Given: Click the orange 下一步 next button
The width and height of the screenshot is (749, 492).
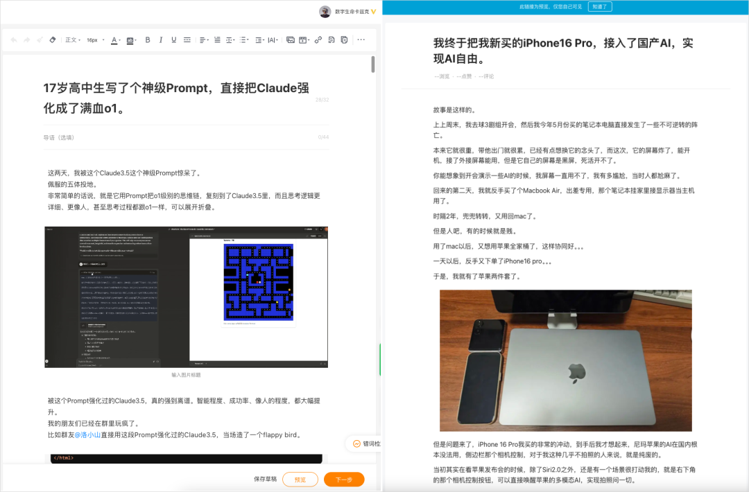Looking at the screenshot, I should (x=344, y=480).
